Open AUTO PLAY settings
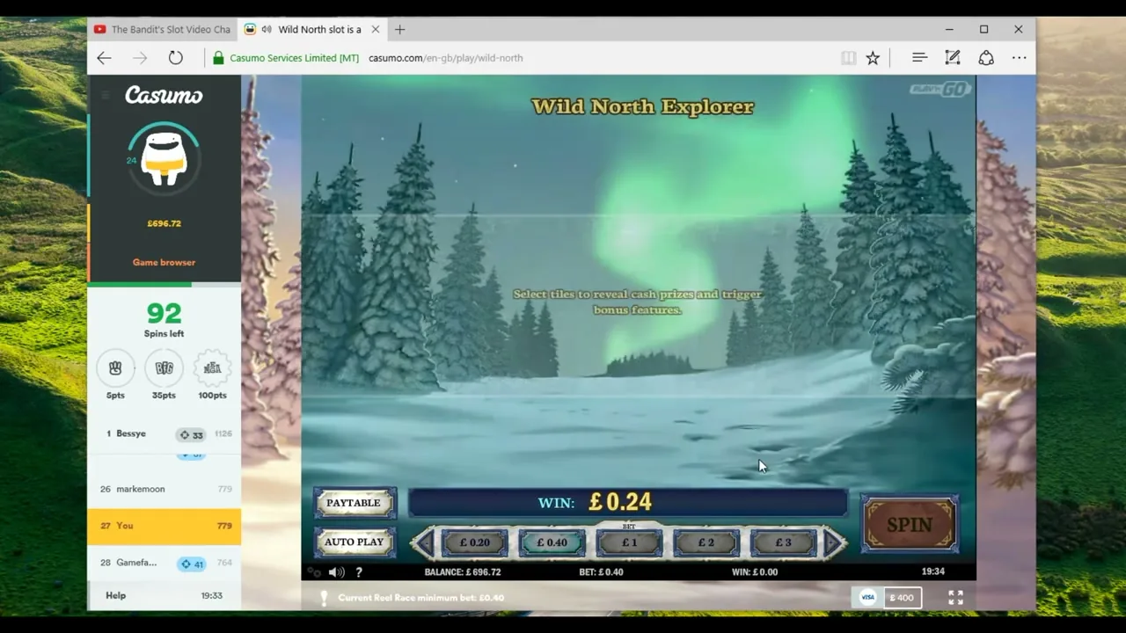 pyautogui.click(x=355, y=542)
